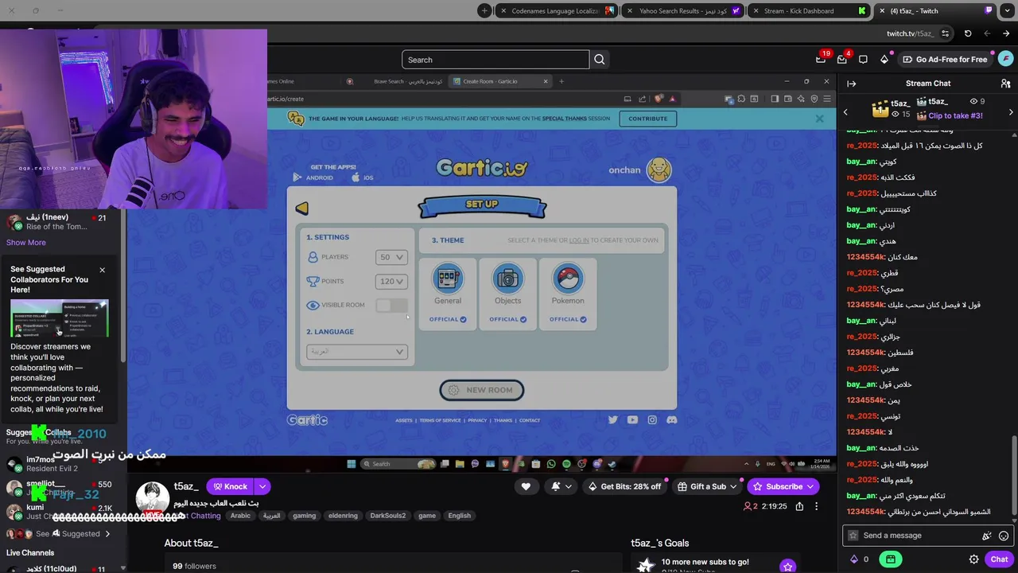Expand Knock options chevron
The height and width of the screenshot is (573, 1018).
point(262,486)
